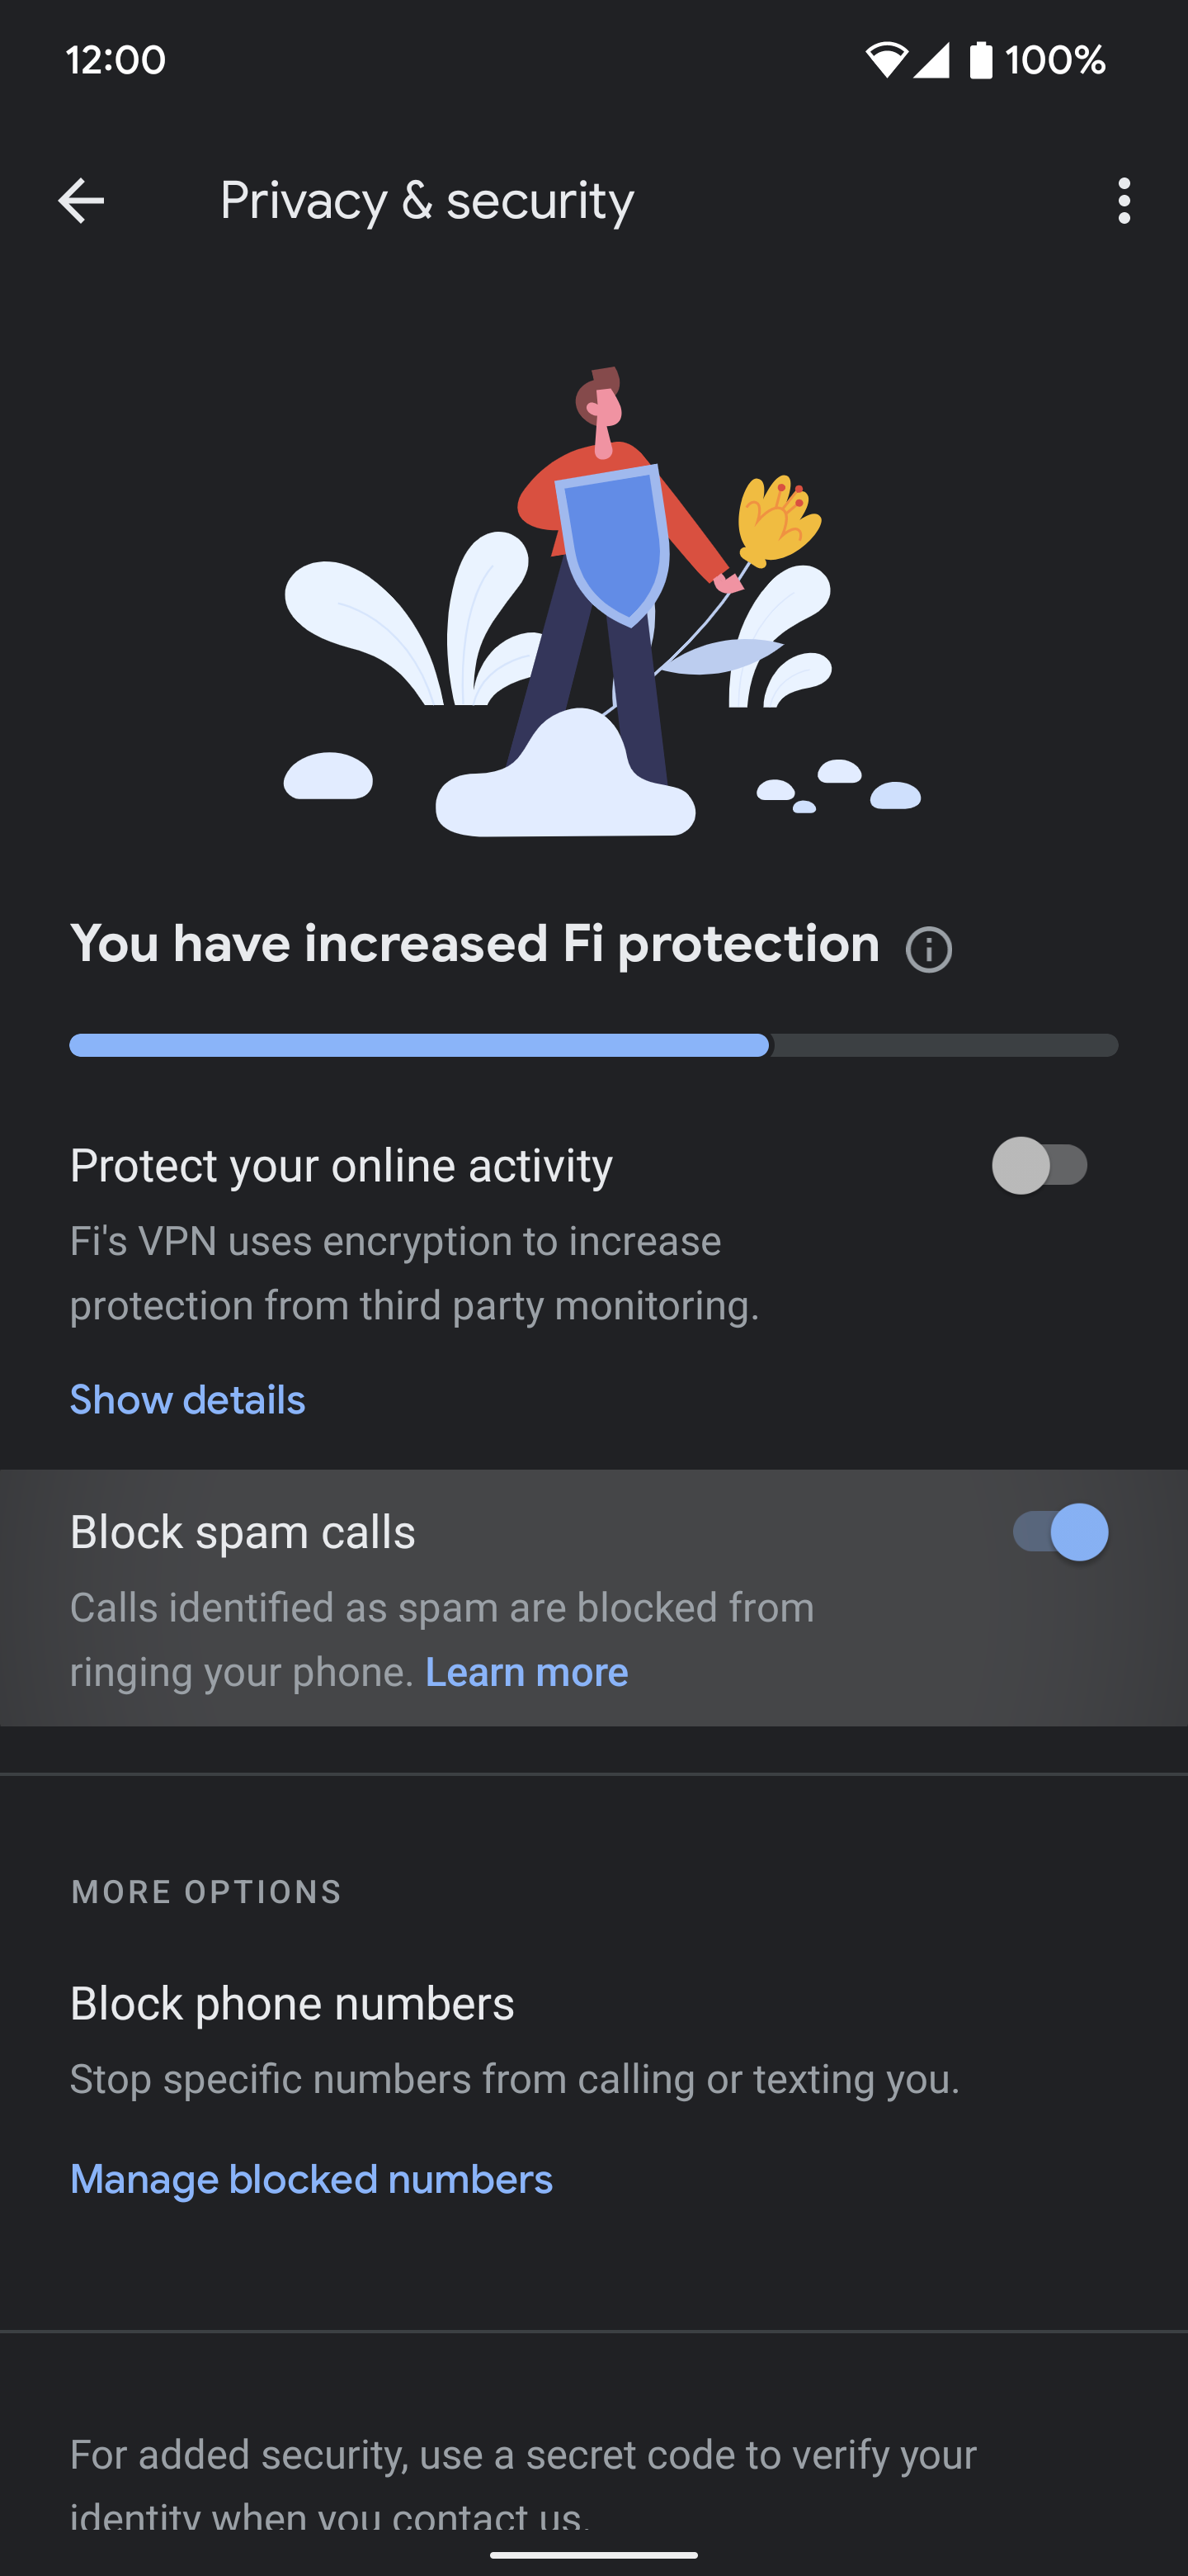Open the Block phone numbers section

(x=292, y=2003)
